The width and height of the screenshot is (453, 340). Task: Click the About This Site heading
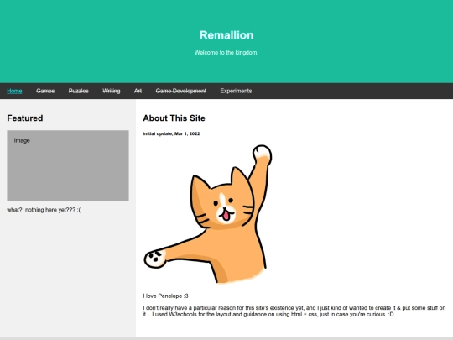[x=174, y=118]
